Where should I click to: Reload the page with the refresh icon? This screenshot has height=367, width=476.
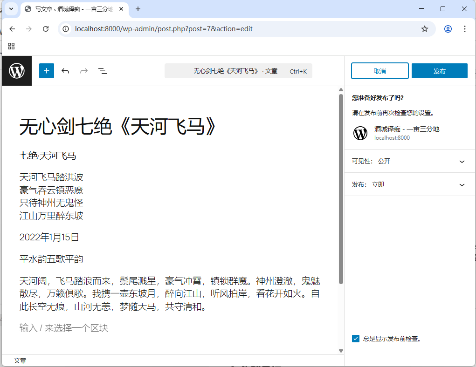(x=45, y=29)
